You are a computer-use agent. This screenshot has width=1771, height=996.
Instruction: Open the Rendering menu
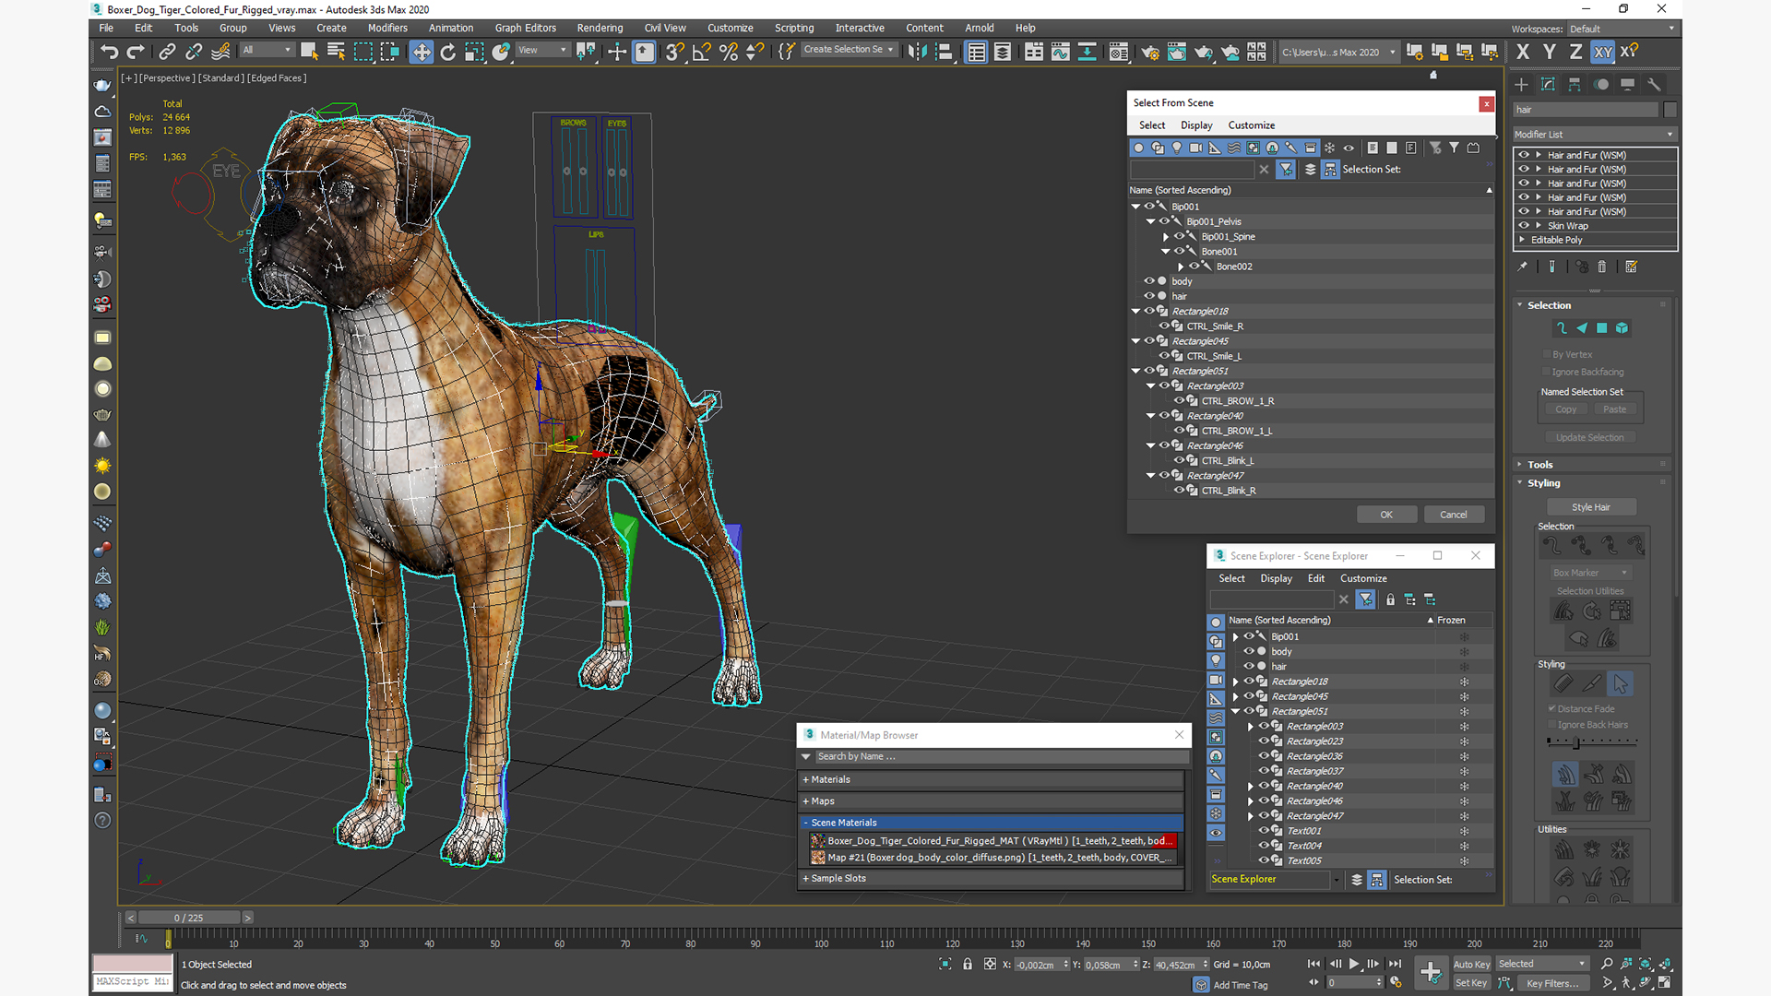[600, 28]
